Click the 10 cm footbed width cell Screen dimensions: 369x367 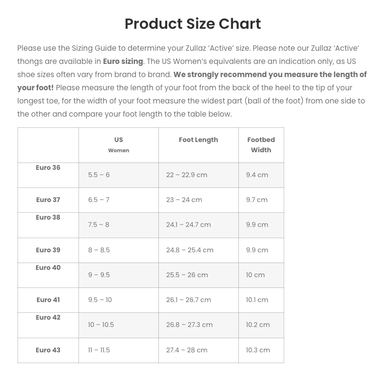(x=255, y=275)
